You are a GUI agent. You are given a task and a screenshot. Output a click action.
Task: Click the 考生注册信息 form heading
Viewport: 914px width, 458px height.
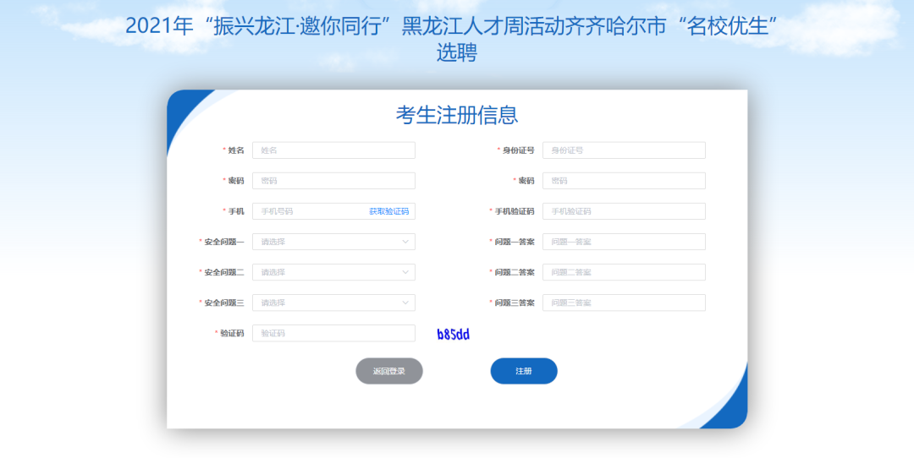(457, 115)
